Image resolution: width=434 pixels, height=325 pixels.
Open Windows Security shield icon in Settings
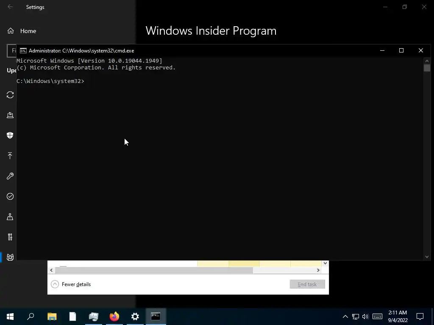coord(10,135)
